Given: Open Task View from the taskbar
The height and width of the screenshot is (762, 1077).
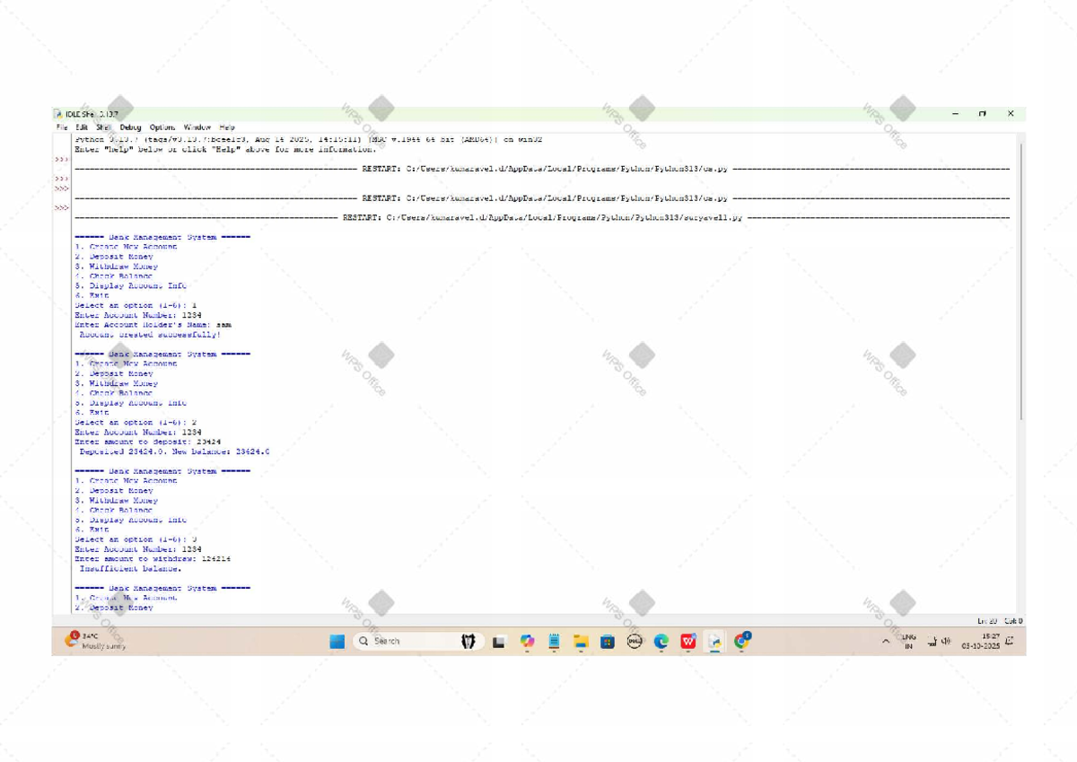Looking at the screenshot, I should coord(499,641).
